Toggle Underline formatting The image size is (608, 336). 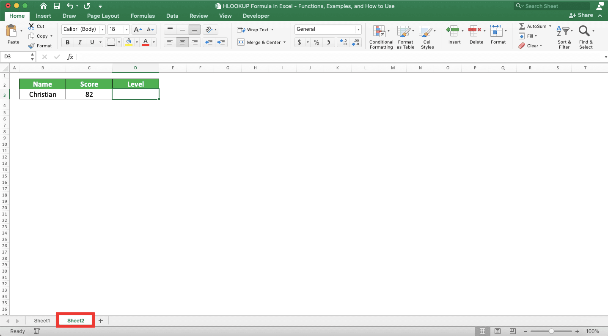(91, 42)
